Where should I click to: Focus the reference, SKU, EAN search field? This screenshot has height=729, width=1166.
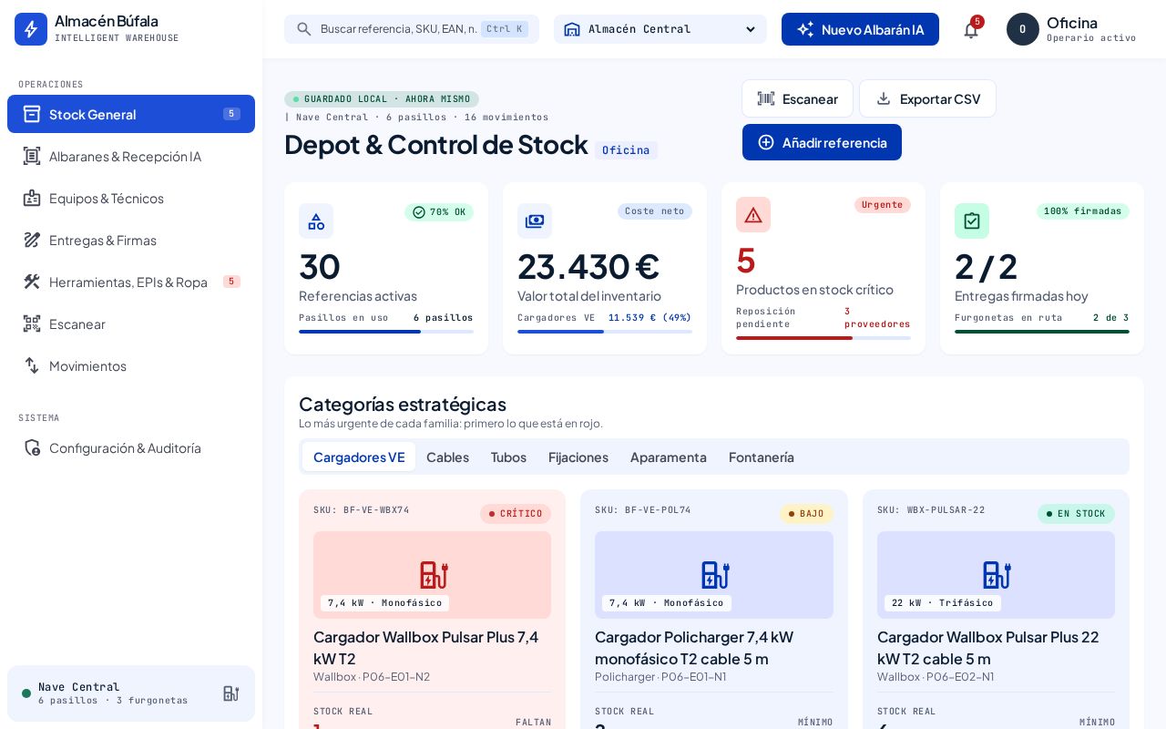412,29
